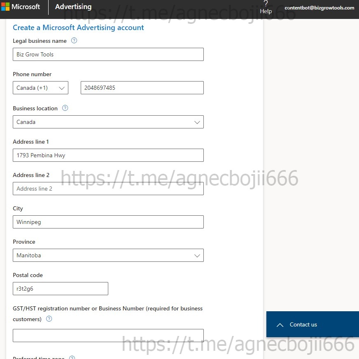Click the Microsoft logo in the header
Viewport: 359px width, 359px height.
[5, 7]
